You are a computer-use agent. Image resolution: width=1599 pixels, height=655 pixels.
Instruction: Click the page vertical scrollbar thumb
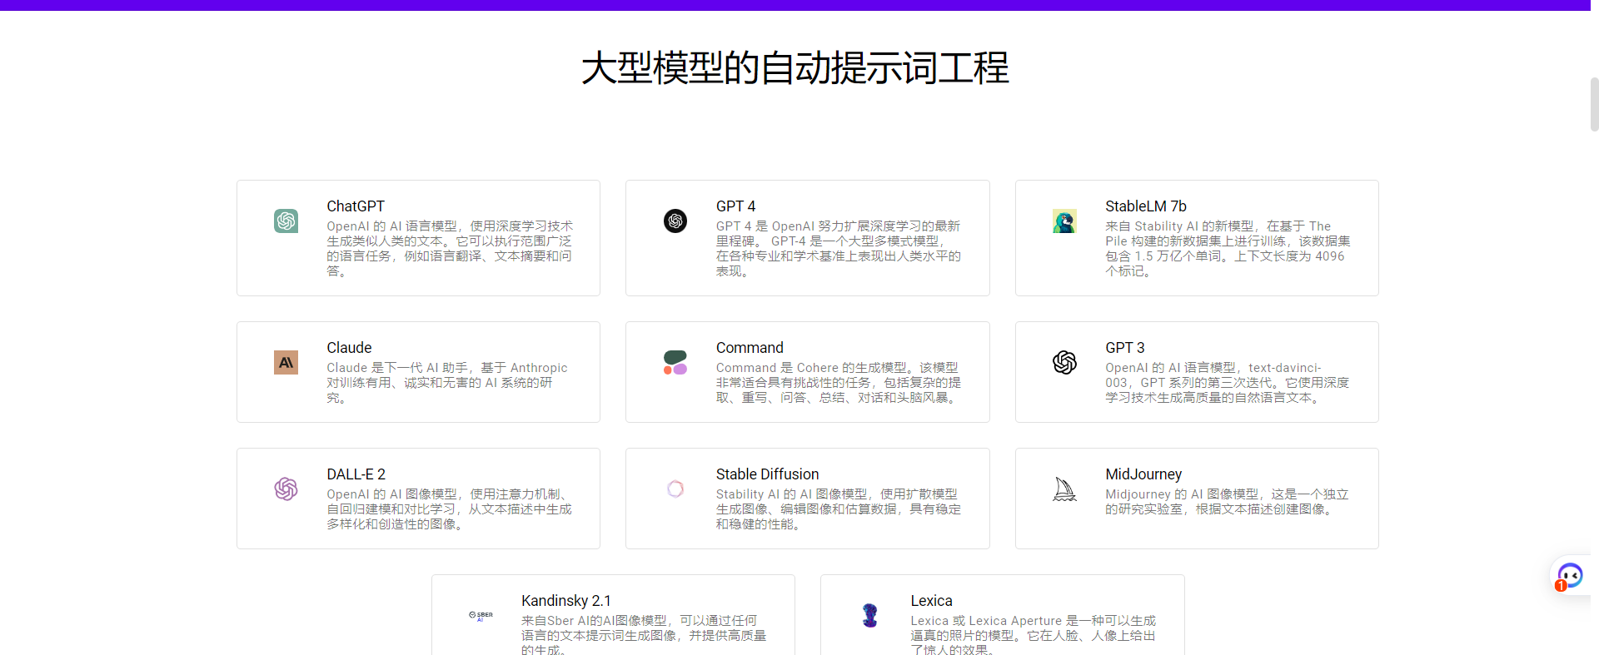1594,105
